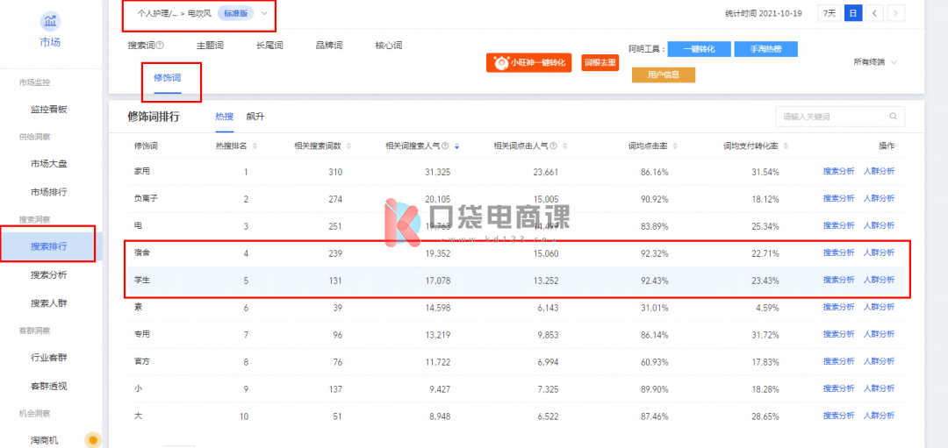Screen dimensions: 948x448
Task: Open the 长尾词 tab
Action: [x=269, y=46]
